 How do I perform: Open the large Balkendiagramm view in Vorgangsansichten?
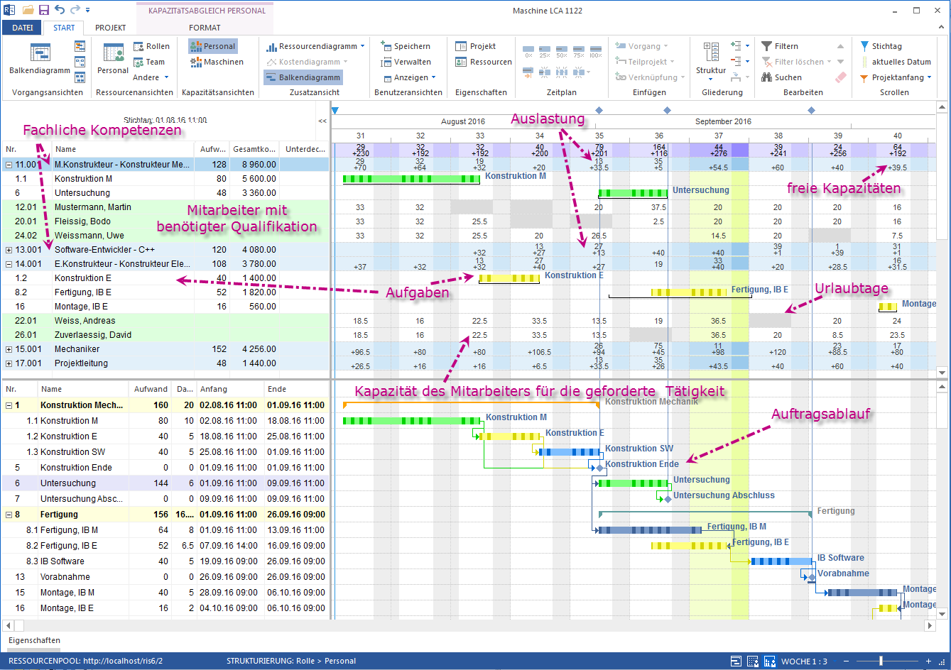point(40,59)
